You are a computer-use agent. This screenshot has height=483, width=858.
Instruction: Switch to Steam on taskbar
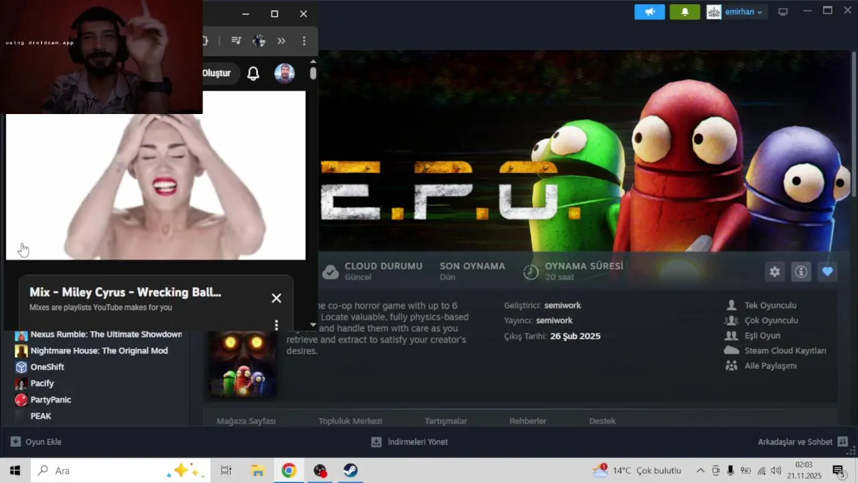(351, 470)
